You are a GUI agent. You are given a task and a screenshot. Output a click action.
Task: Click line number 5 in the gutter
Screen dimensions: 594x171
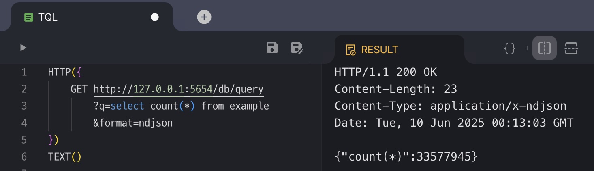pyautogui.click(x=24, y=140)
